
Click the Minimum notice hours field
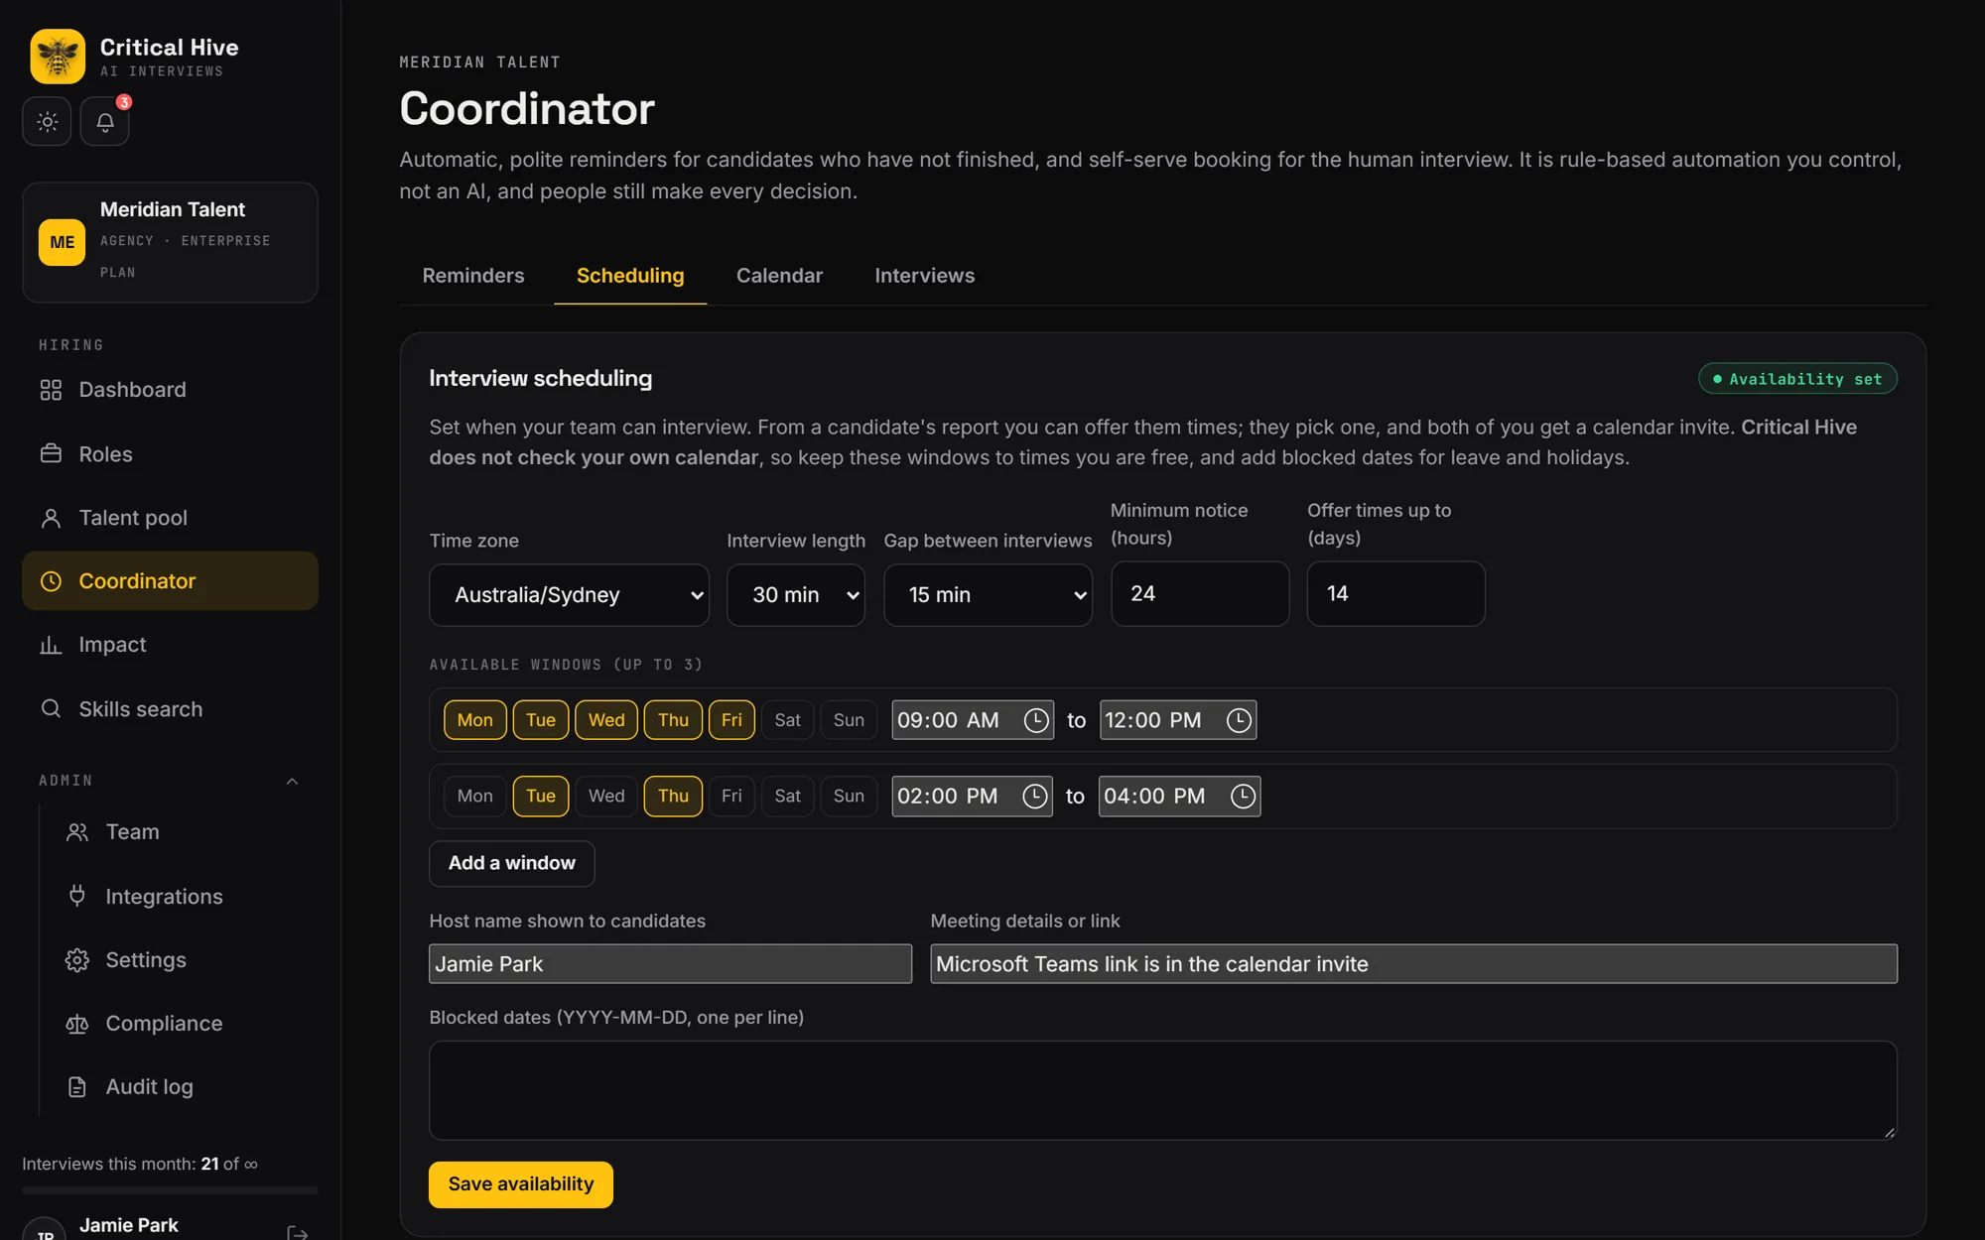(x=1200, y=594)
